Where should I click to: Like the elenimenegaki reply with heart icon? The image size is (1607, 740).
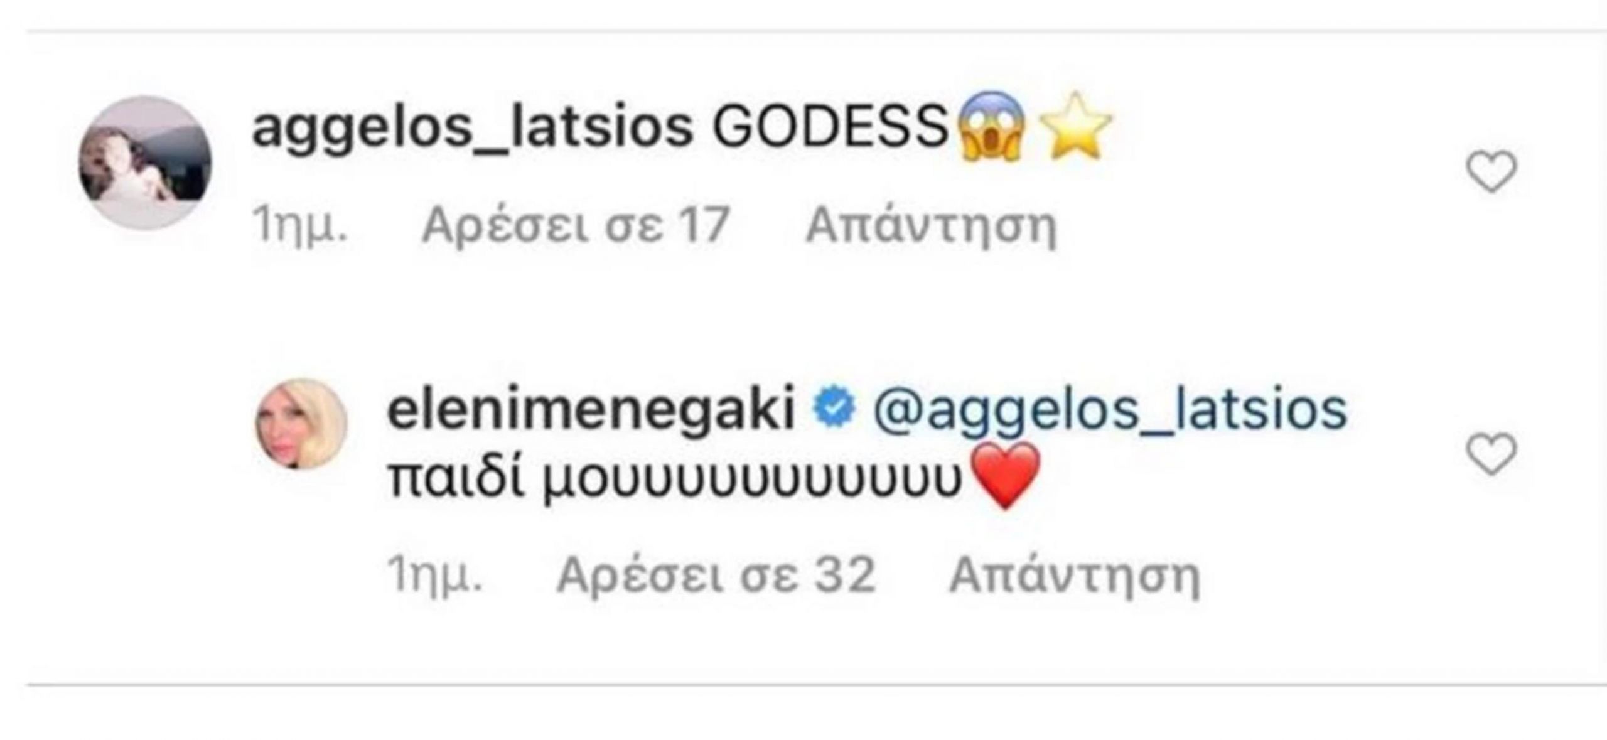click(x=1491, y=454)
